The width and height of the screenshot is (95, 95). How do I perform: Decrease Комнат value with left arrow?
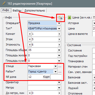point(30,34)
